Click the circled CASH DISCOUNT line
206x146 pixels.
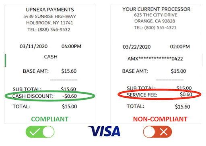[50, 96]
